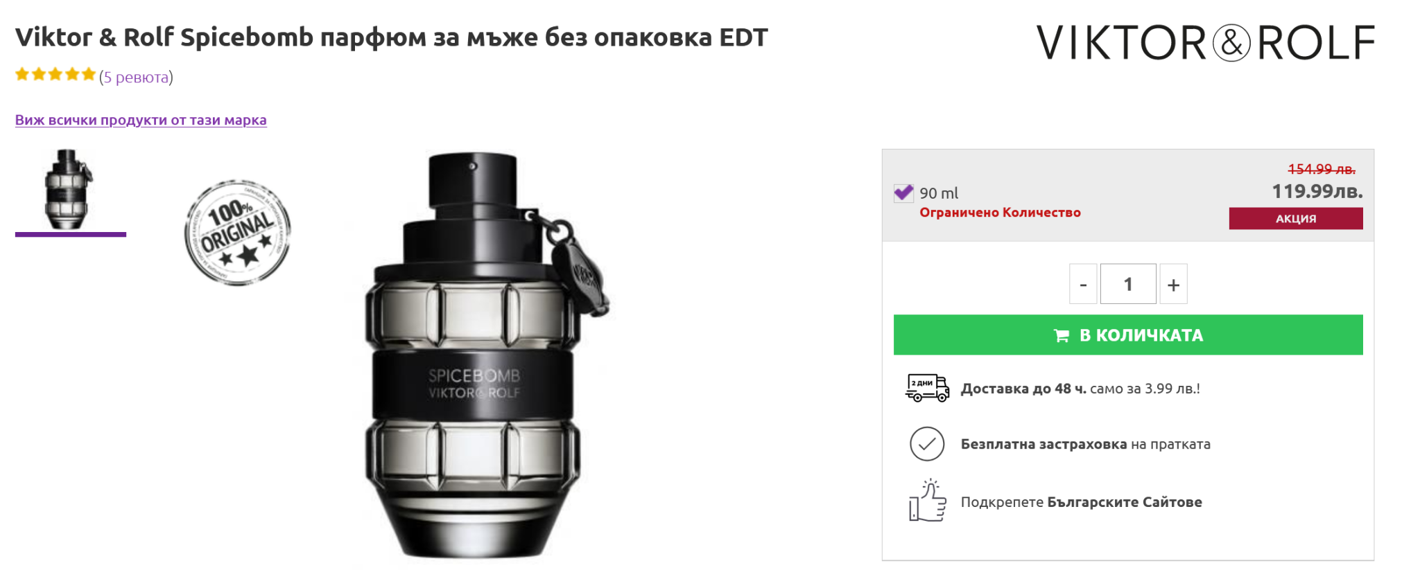Select the Spicebomb bottle thumbnail
Image resolution: width=1420 pixels, height=570 pixels.
[70, 191]
